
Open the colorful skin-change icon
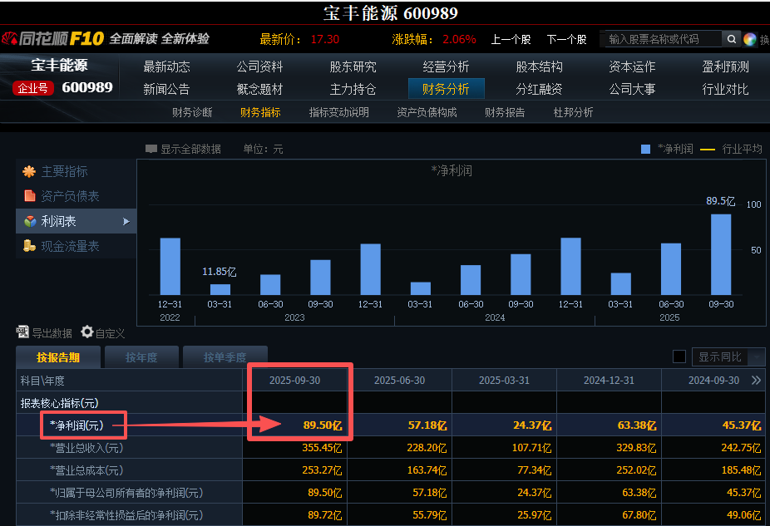tap(750, 39)
